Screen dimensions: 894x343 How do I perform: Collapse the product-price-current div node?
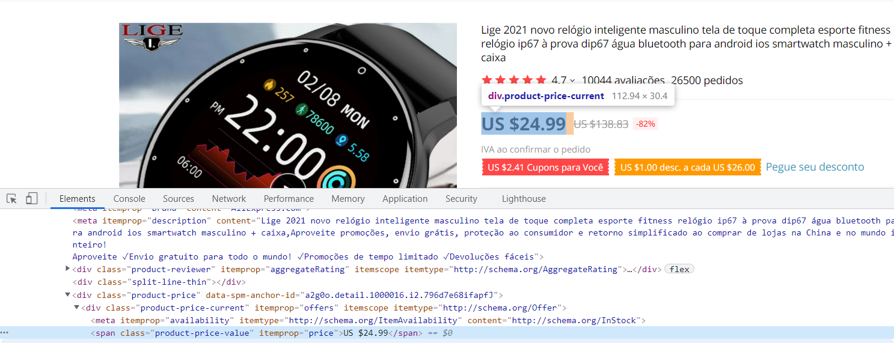click(x=77, y=307)
